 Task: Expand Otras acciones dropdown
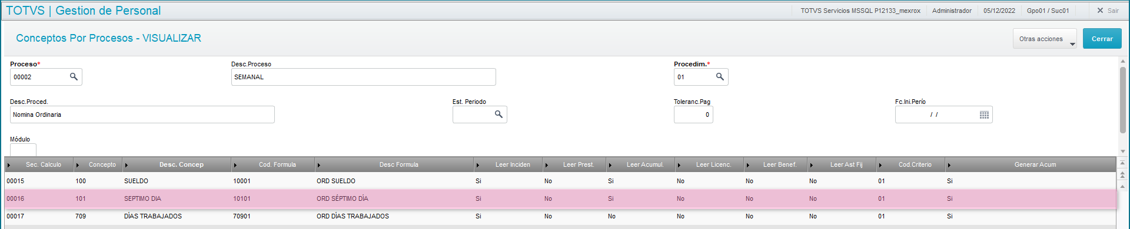pos(1045,39)
